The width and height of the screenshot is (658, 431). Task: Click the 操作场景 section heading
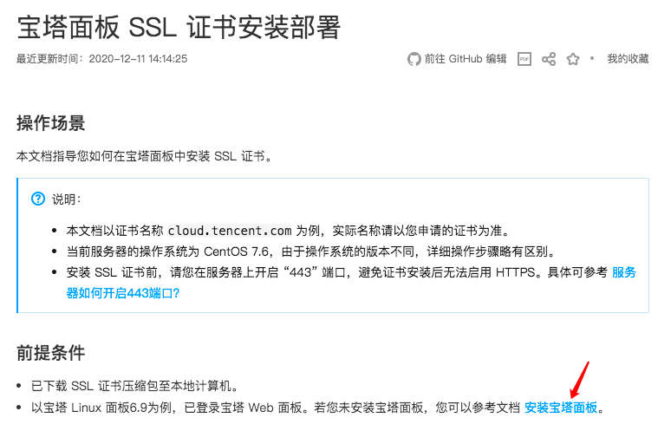pyautogui.click(x=51, y=123)
